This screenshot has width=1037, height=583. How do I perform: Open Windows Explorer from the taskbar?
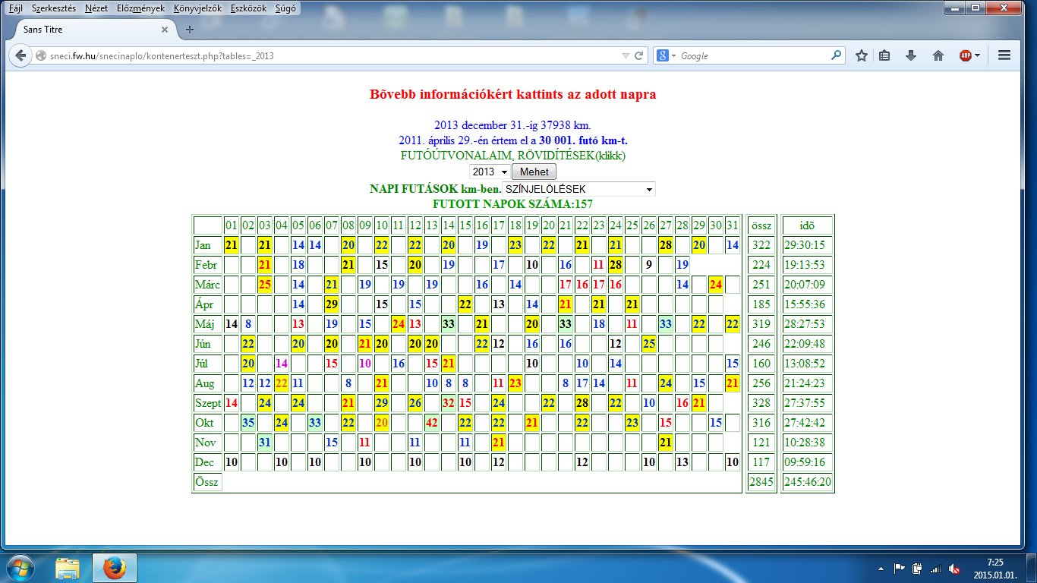68,567
